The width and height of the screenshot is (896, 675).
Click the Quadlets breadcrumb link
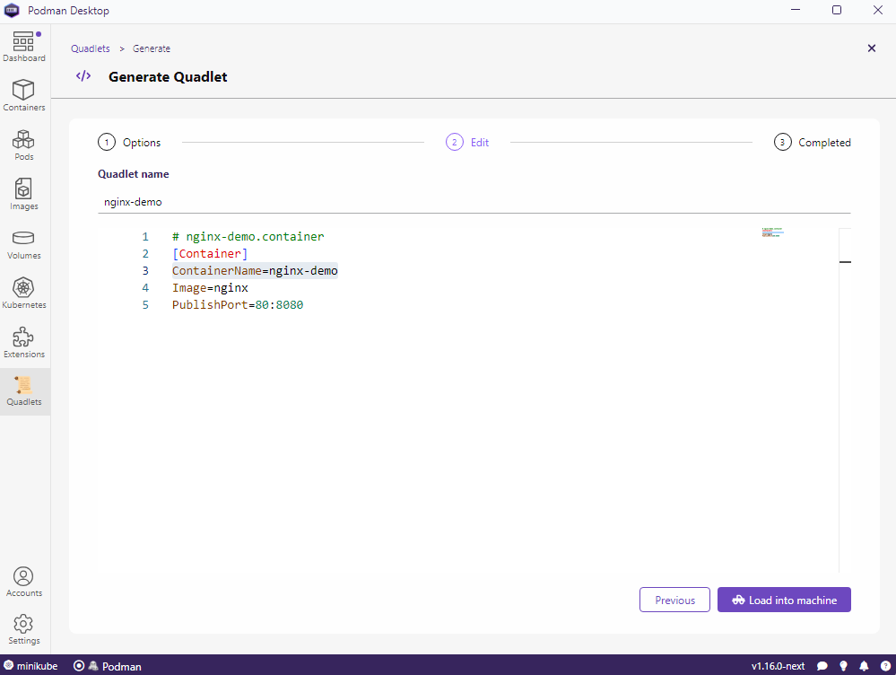point(91,48)
